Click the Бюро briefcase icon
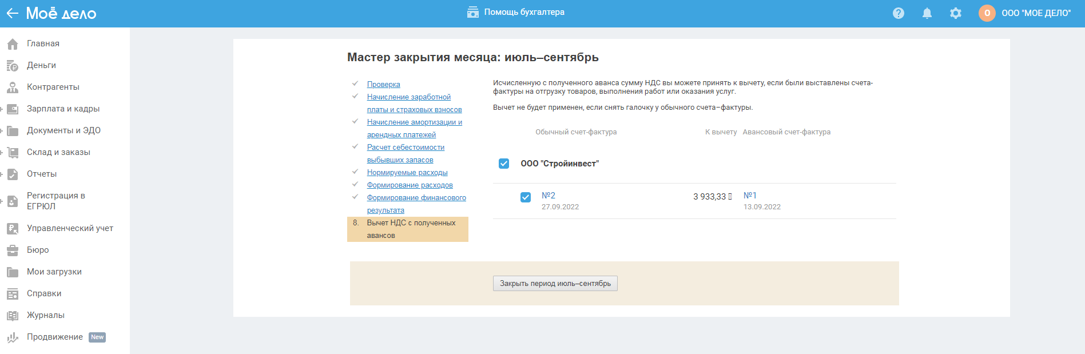 13,250
